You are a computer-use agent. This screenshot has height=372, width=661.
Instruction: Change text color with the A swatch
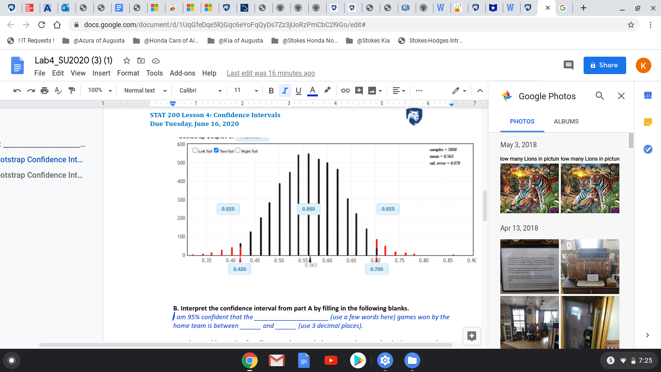pos(313,91)
